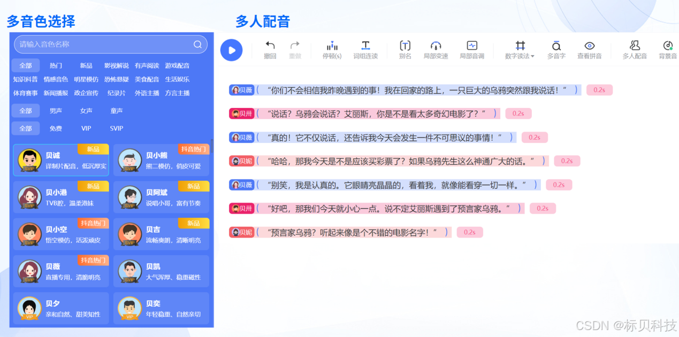Select the 贝小港 voice avatar

pyautogui.click(x=29, y=197)
